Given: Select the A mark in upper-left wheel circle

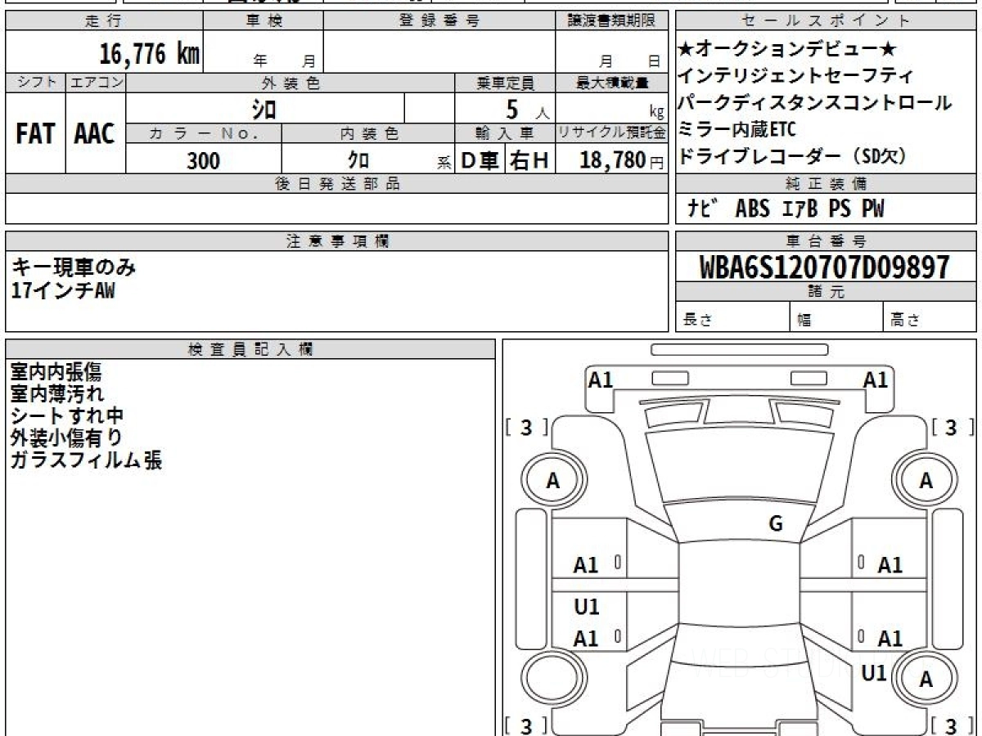Looking at the screenshot, I should click(x=553, y=482).
